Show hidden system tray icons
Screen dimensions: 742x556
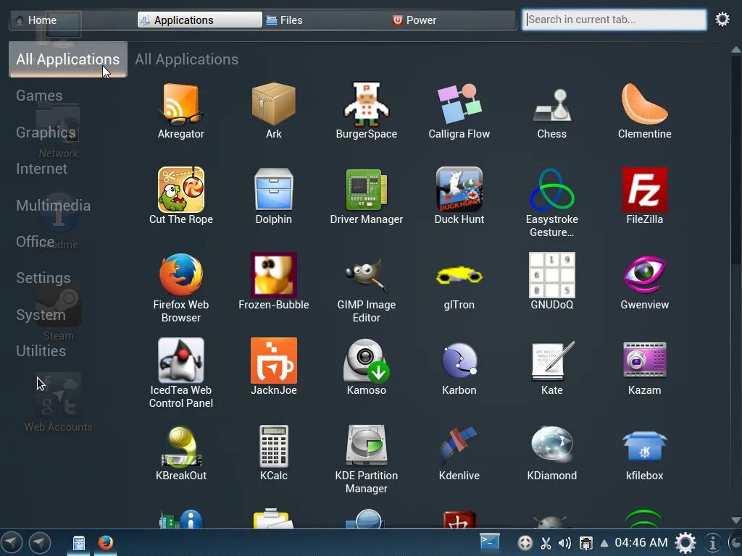[604, 543]
